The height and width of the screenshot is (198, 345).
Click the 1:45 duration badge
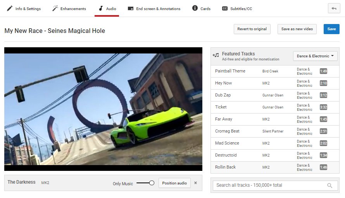pos(323,119)
